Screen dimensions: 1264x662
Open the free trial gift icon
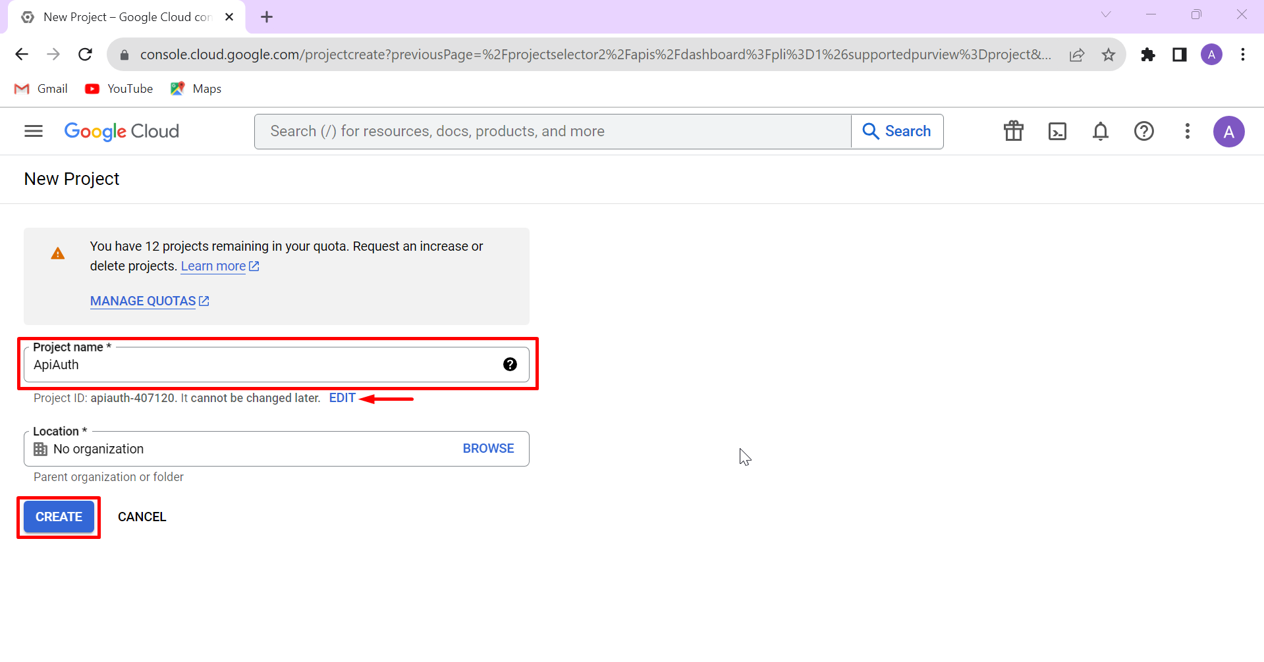pos(1013,131)
